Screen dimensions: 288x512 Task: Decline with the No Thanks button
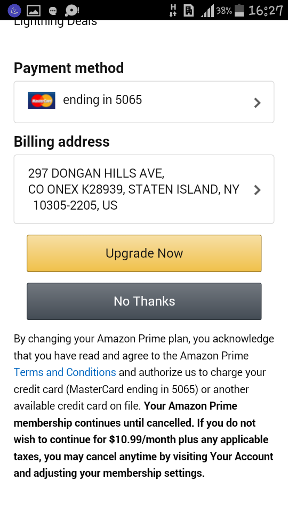144,301
